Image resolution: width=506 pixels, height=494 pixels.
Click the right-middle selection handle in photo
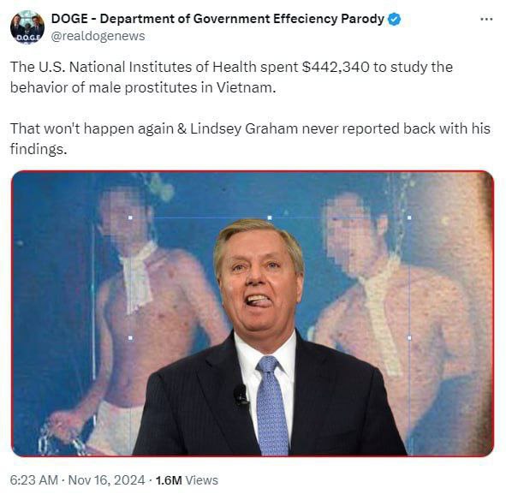[409, 338]
